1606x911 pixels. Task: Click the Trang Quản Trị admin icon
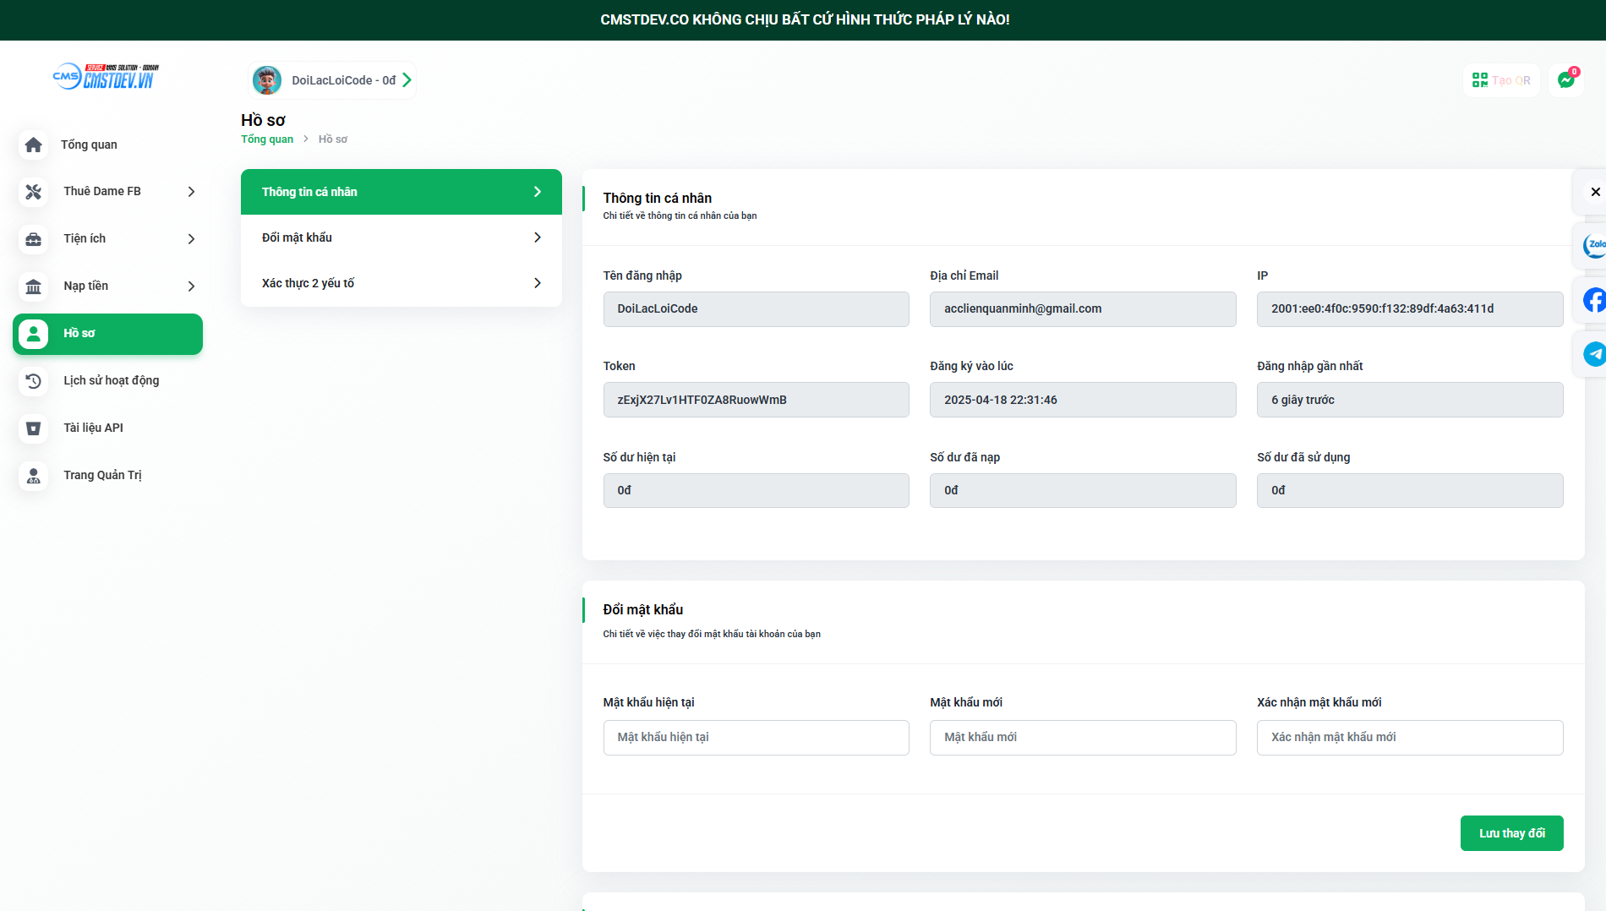[34, 476]
